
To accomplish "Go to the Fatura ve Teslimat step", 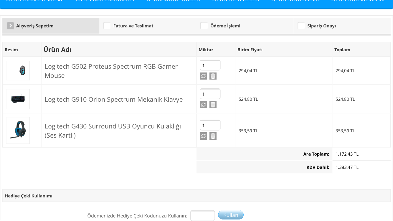I will (148, 26).
